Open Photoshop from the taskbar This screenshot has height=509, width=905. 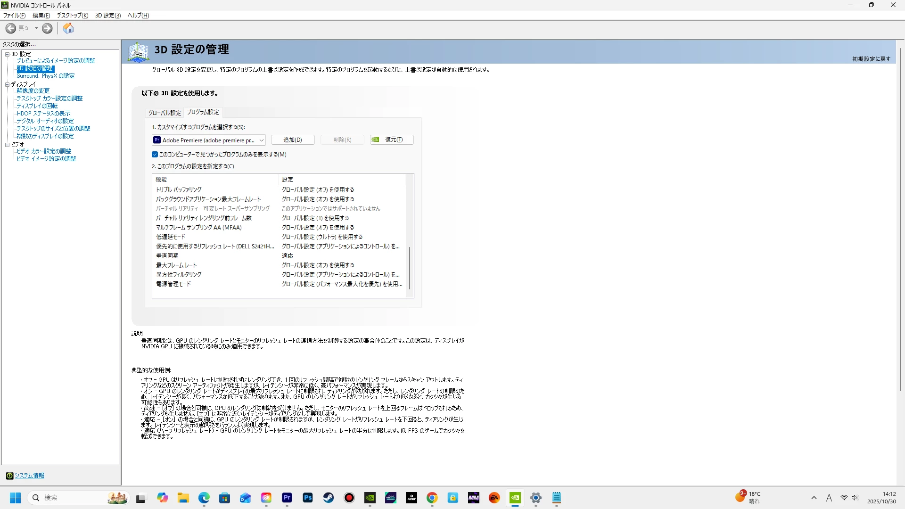coord(308,498)
